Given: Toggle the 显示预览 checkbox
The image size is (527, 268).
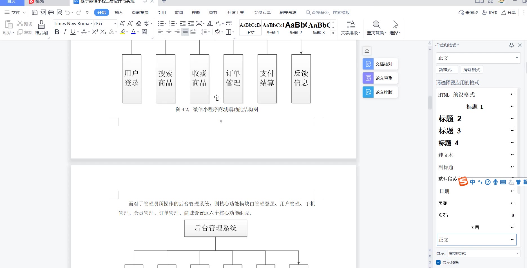Looking at the screenshot, I should point(438,262).
